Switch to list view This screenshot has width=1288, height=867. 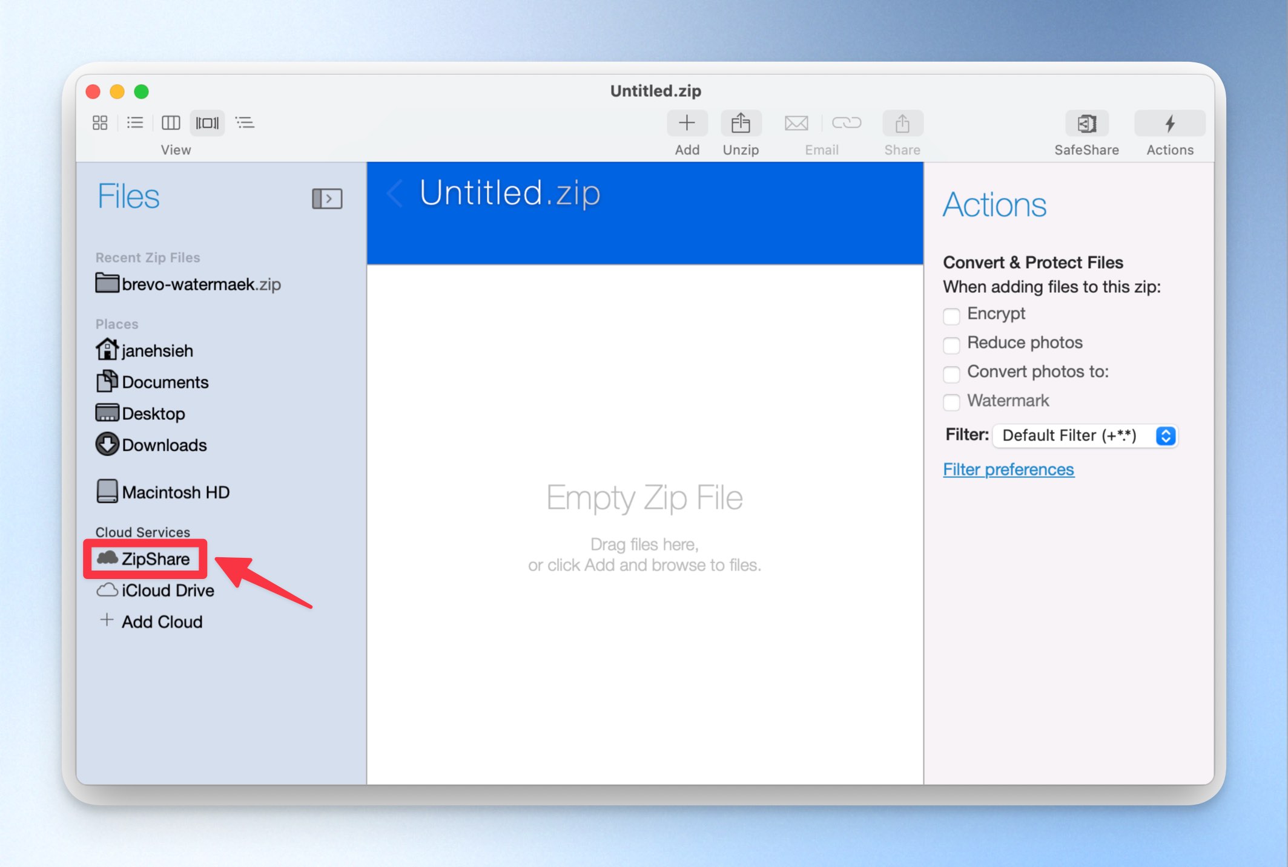tap(135, 123)
